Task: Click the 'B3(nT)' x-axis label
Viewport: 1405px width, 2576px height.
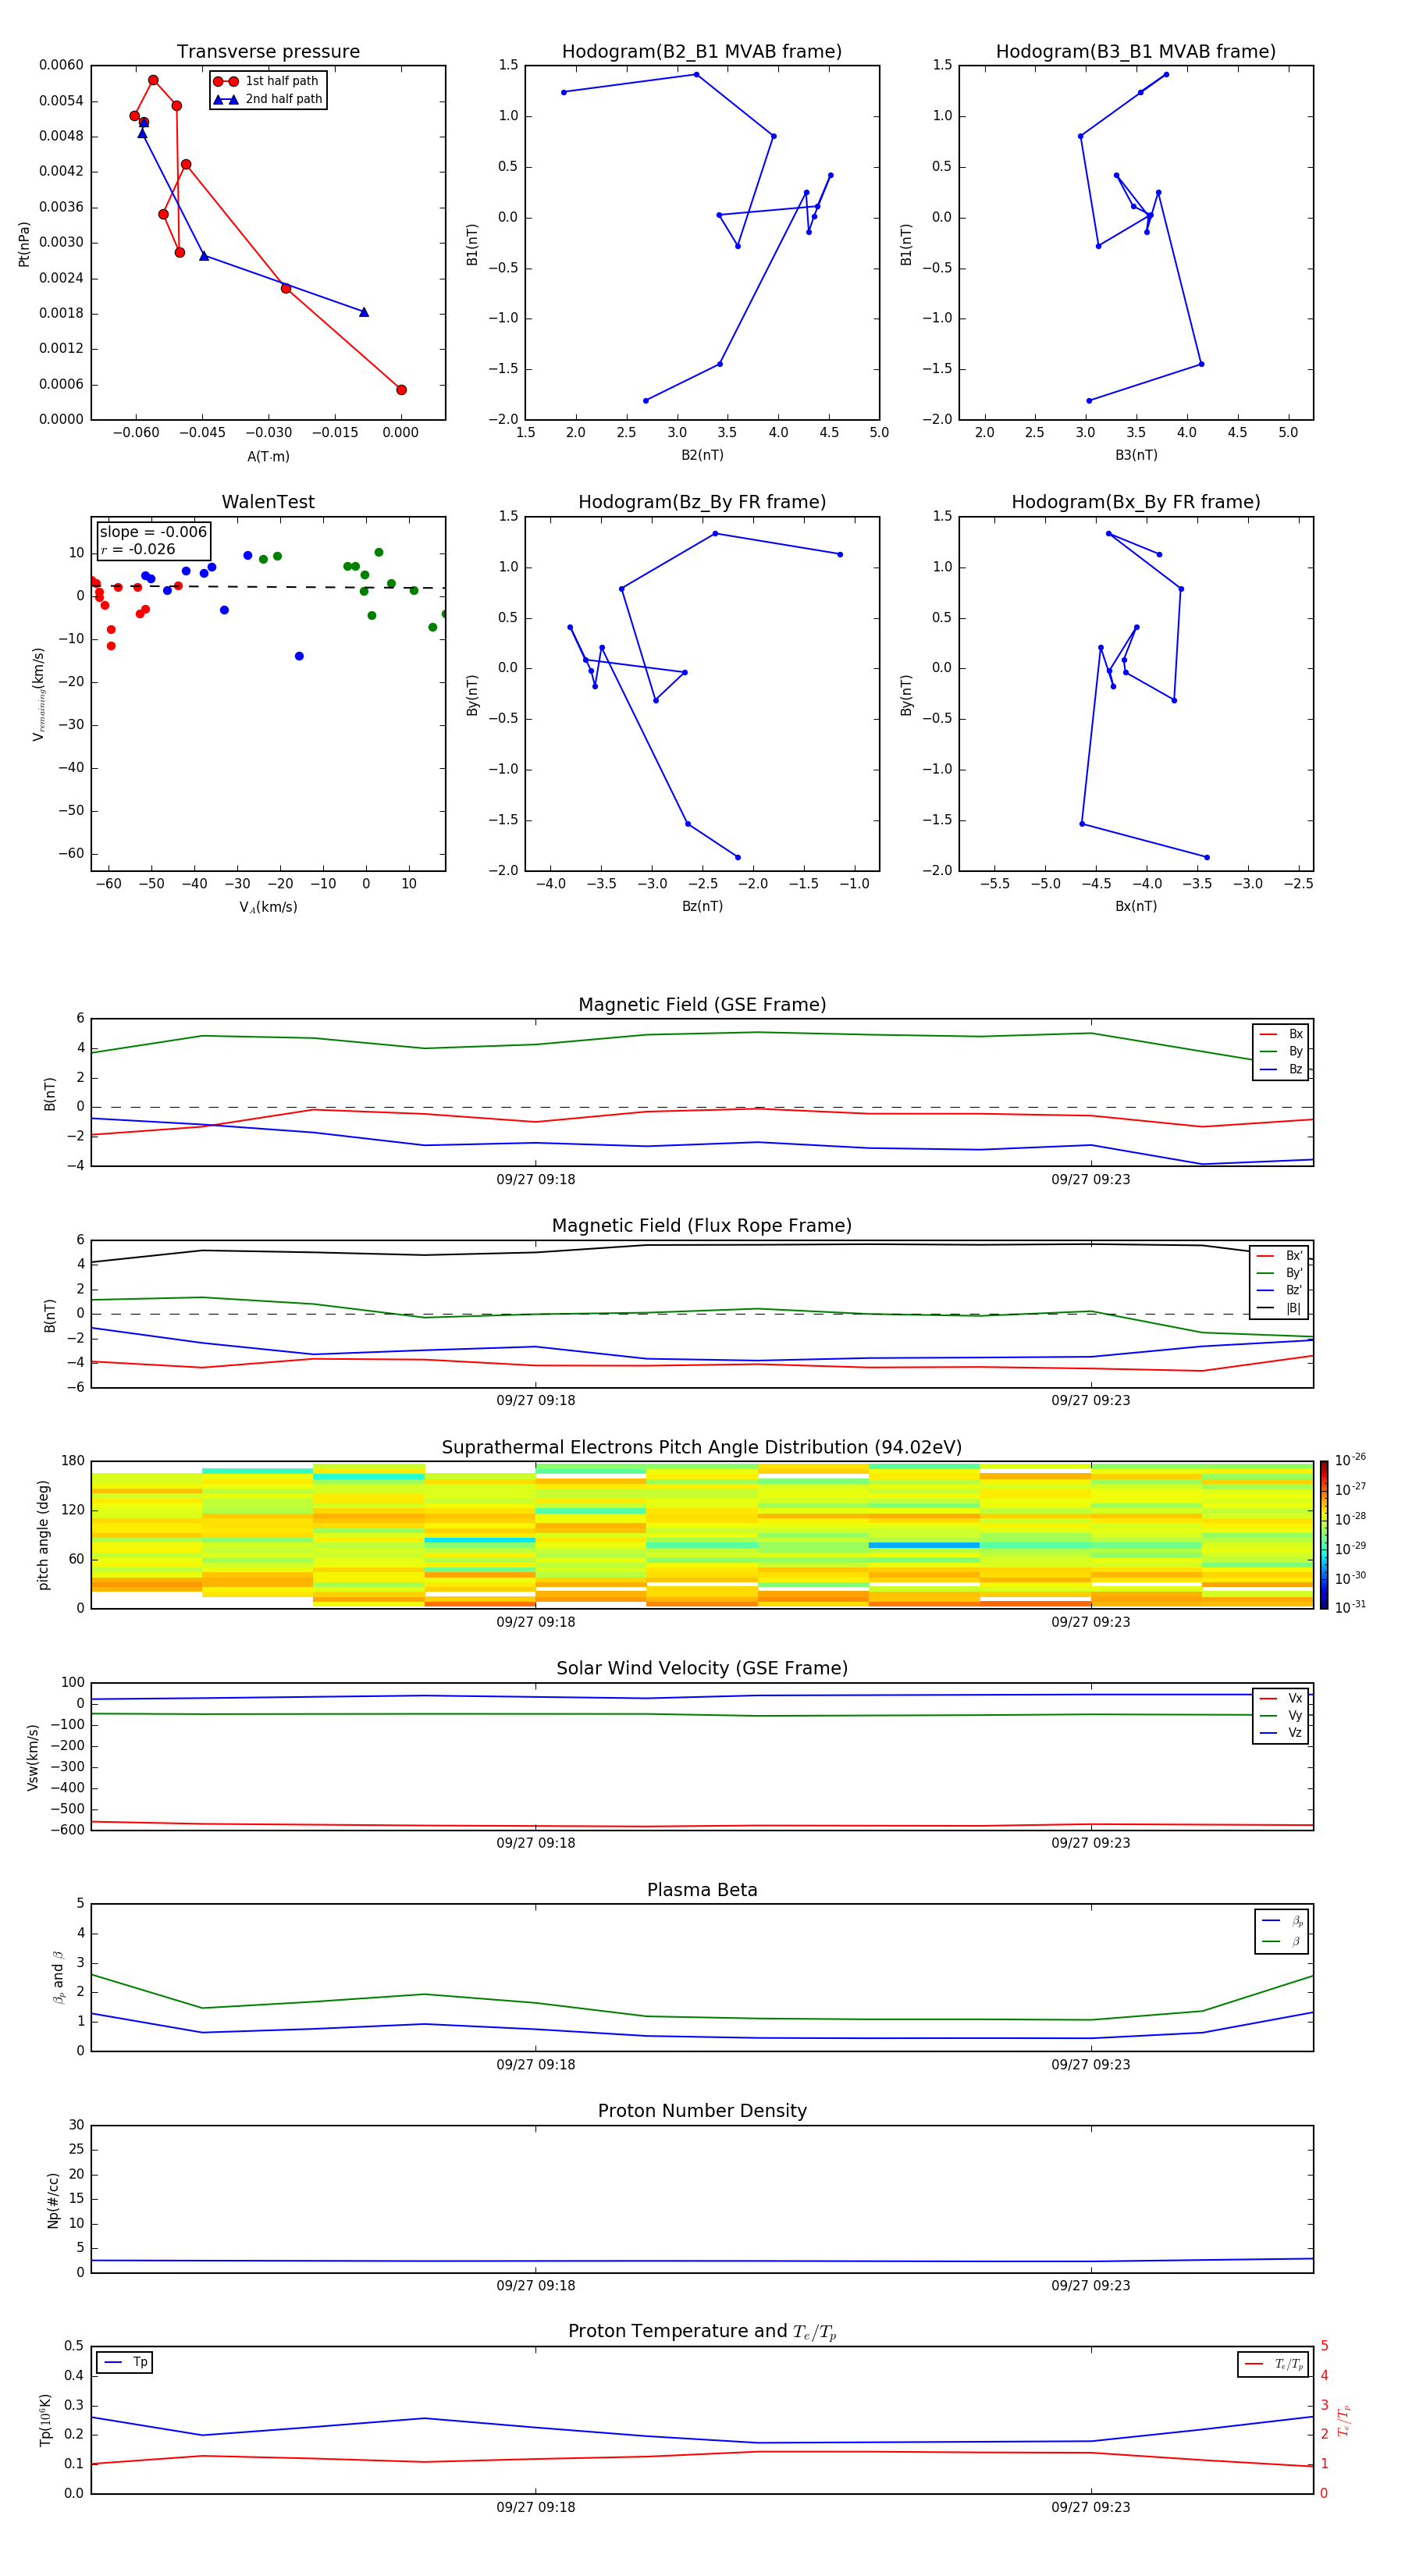Action: pyautogui.click(x=1136, y=455)
